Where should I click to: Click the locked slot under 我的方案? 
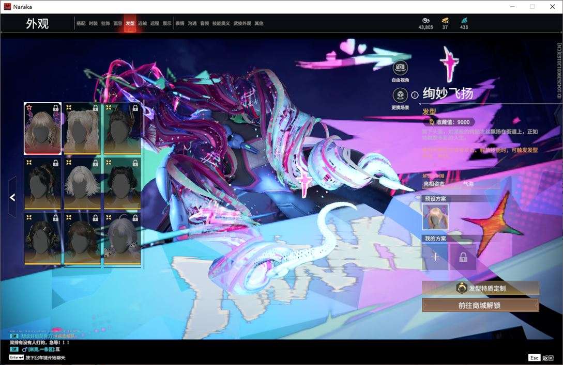(x=463, y=257)
